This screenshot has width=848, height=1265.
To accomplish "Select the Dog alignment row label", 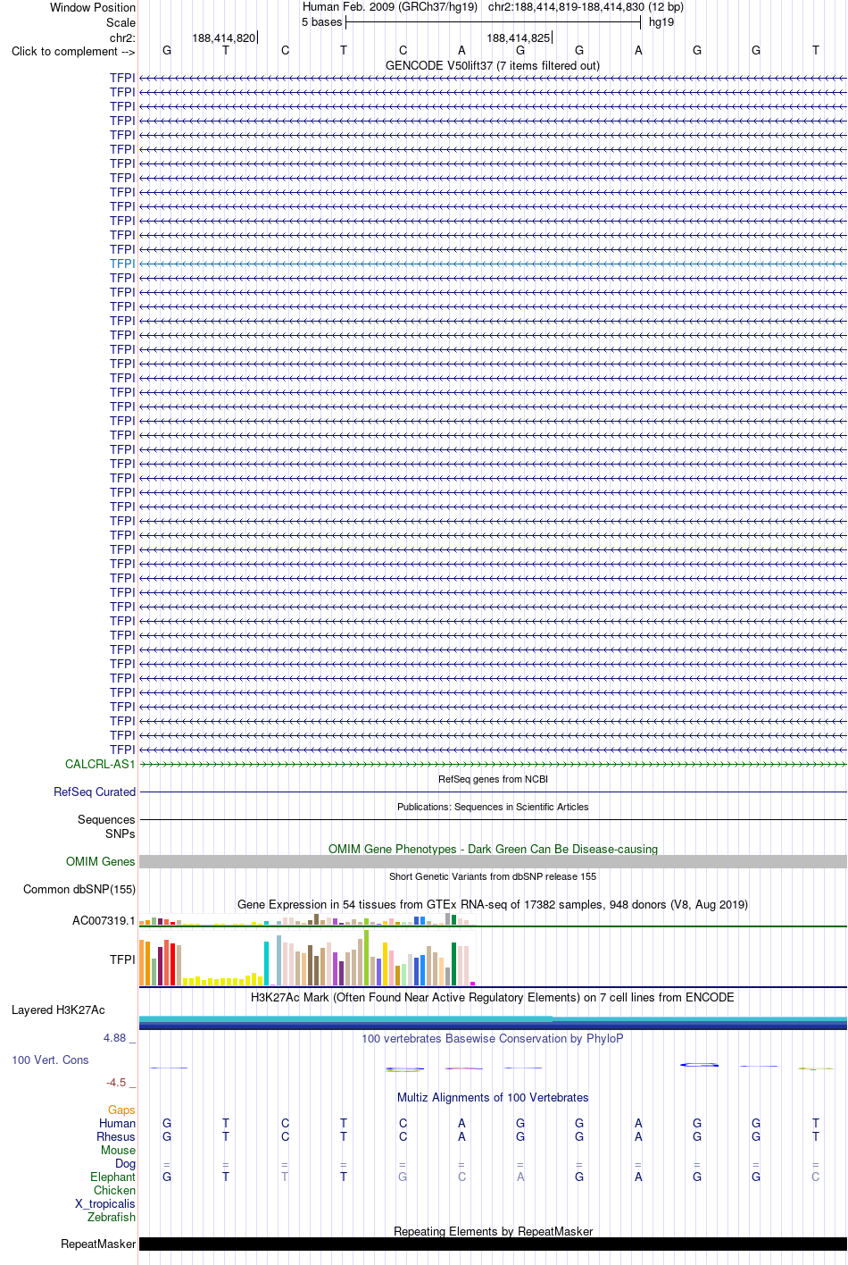I will pyautogui.click(x=125, y=1163).
